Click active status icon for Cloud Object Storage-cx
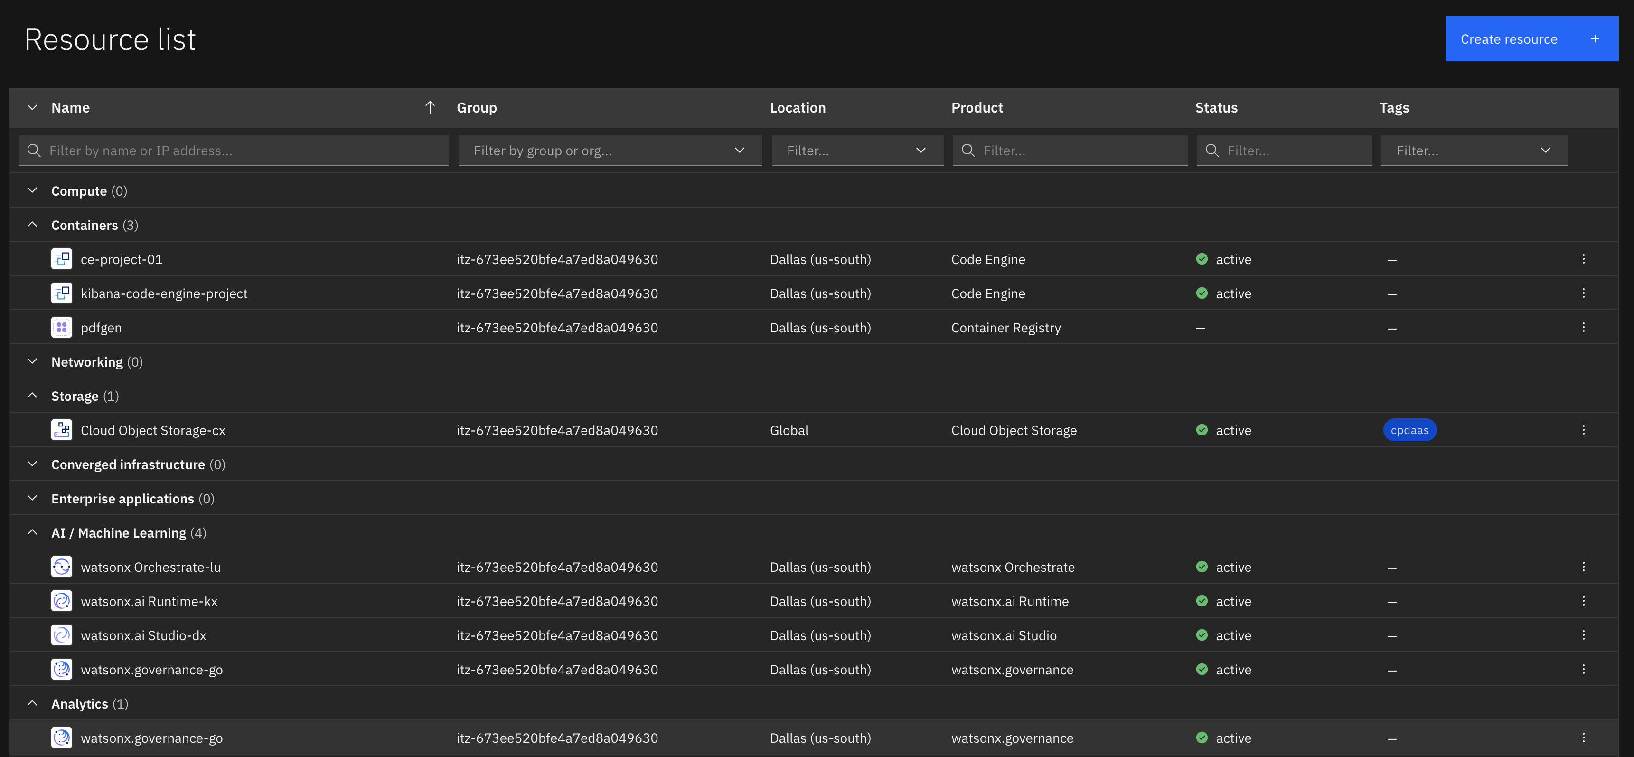 pyautogui.click(x=1202, y=430)
